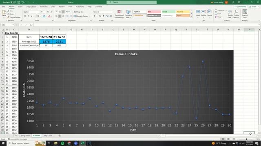Image resolution: width=261 pixels, height=146 pixels.
Task: Toggle Bold formatting
Action: tap(25, 16)
